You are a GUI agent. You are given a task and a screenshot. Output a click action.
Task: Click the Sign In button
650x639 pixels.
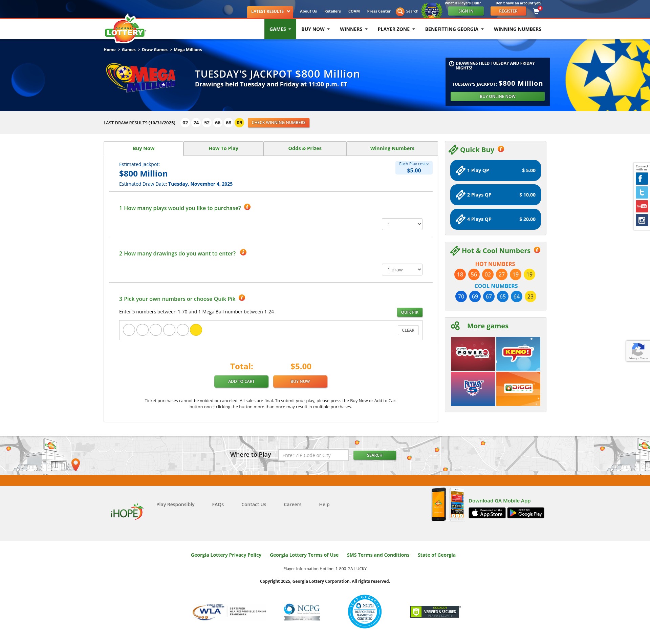(466, 11)
